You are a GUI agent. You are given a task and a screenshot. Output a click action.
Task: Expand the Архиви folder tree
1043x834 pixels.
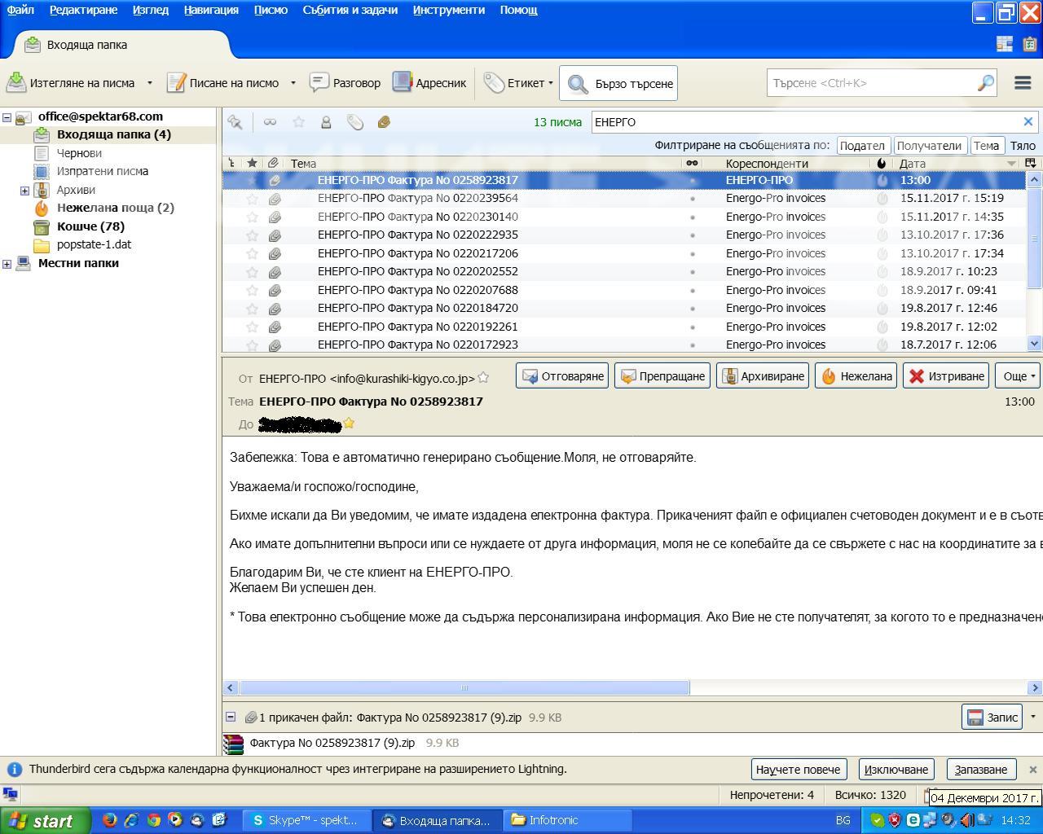click(x=24, y=191)
